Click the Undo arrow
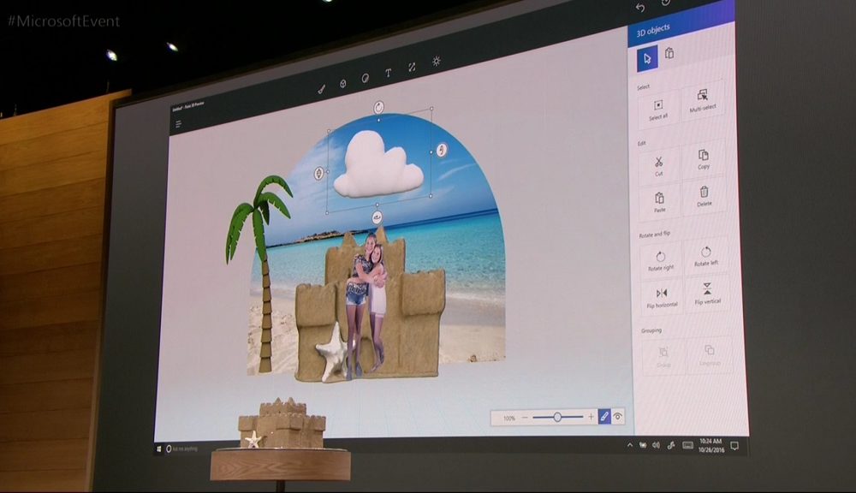The width and height of the screenshot is (856, 493). click(639, 7)
